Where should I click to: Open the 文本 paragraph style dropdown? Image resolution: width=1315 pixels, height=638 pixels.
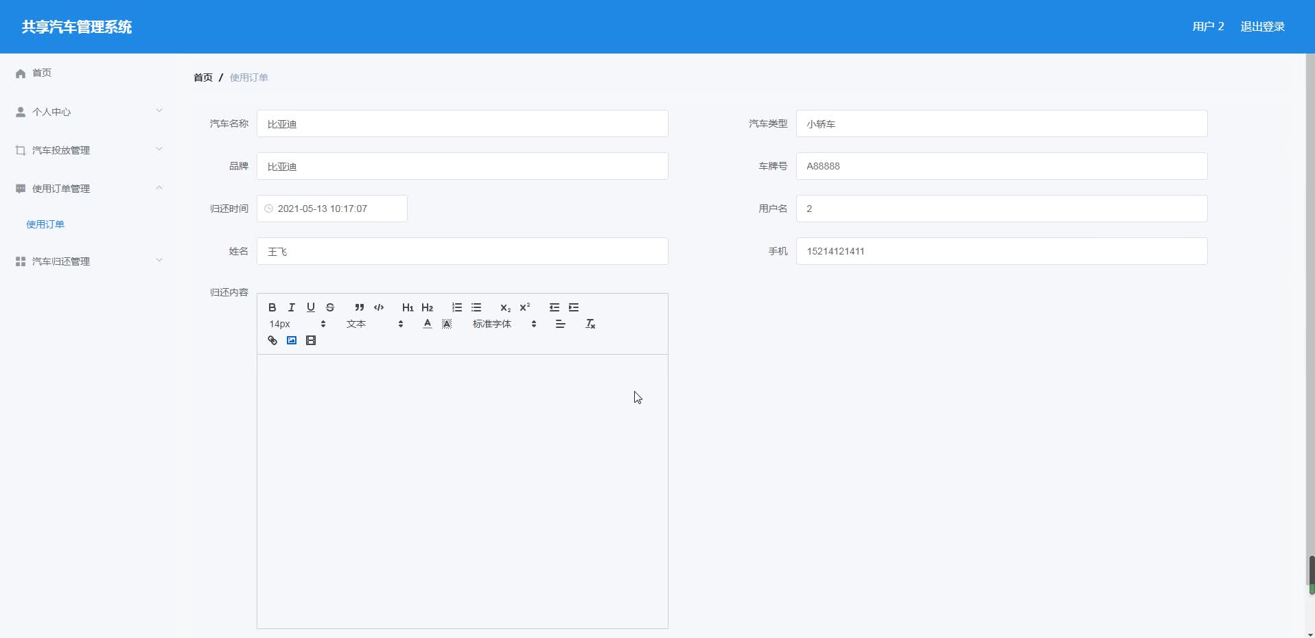click(x=375, y=324)
